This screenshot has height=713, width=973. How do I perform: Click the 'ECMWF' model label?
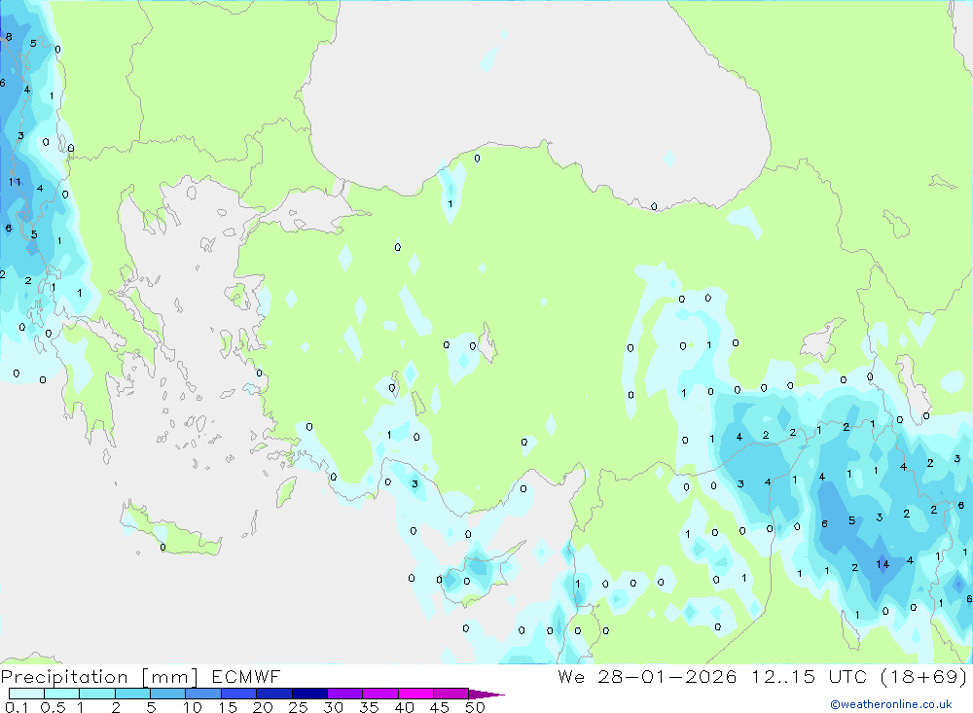[x=246, y=676]
